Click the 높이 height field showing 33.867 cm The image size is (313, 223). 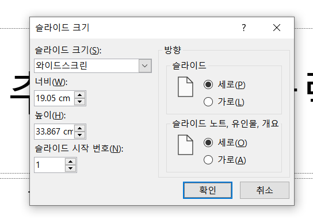(x=54, y=132)
